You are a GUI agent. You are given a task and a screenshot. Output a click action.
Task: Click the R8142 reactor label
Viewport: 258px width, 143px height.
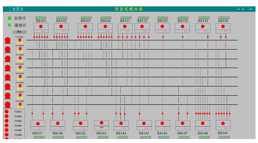[x=80, y=133]
